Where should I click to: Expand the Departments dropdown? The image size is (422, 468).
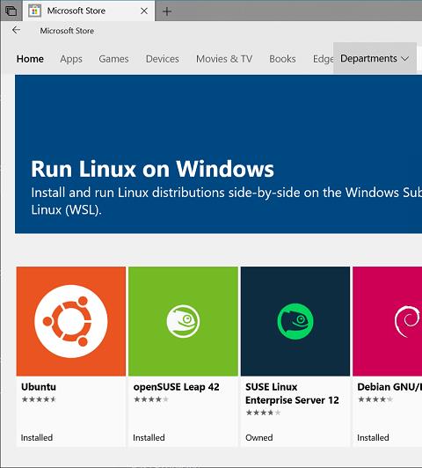click(x=375, y=58)
